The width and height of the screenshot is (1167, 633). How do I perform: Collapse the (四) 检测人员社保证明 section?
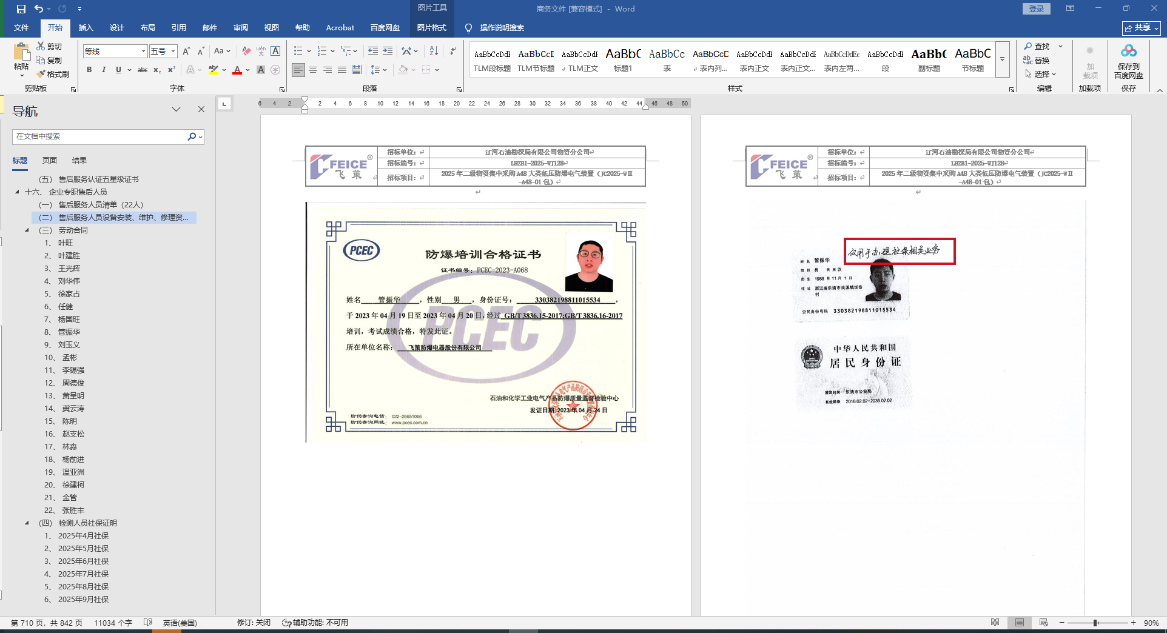(x=27, y=523)
